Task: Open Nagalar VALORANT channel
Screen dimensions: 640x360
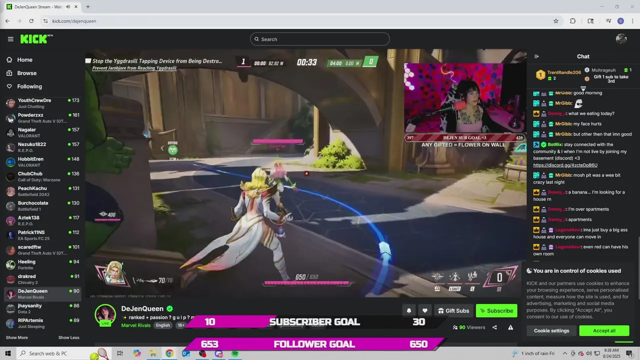Action: [42, 132]
